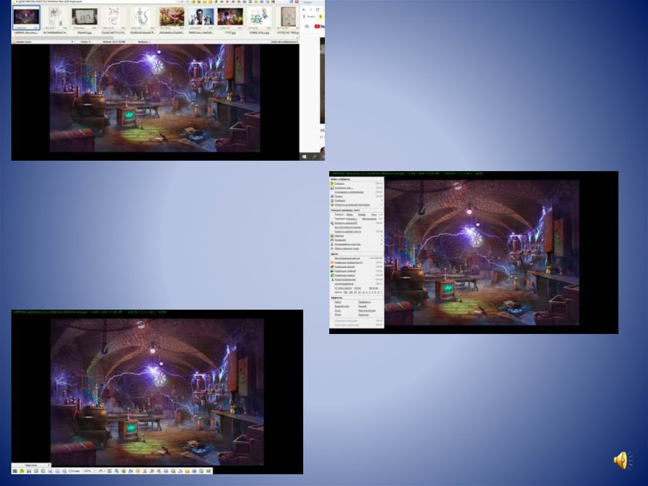Select the first thumbnail of the purple lightning laboratory
The width and height of the screenshot is (648, 486).
[27, 16]
